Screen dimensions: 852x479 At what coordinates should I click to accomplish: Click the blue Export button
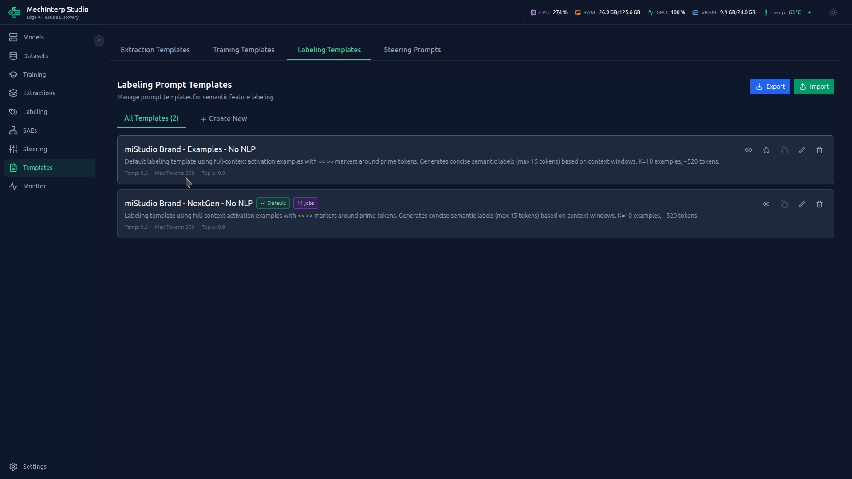tap(770, 86)
